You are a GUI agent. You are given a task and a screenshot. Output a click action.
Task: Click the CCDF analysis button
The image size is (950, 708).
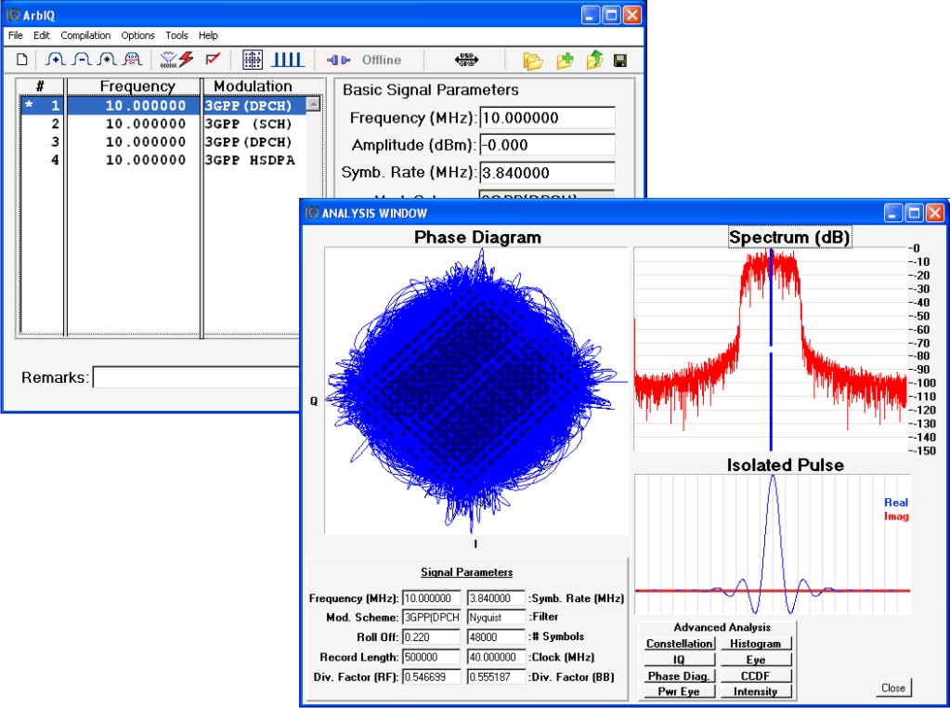[x=755, y=675]
